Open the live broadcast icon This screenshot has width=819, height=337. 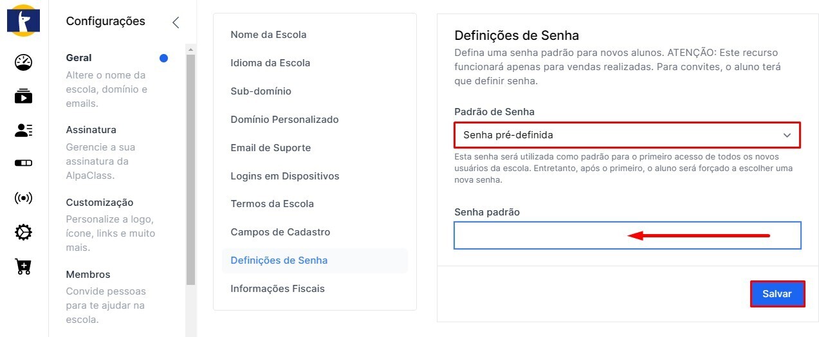point(23,197)
